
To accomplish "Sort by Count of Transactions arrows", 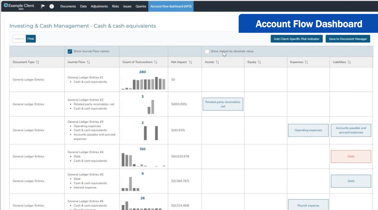I will pos(156,62).
